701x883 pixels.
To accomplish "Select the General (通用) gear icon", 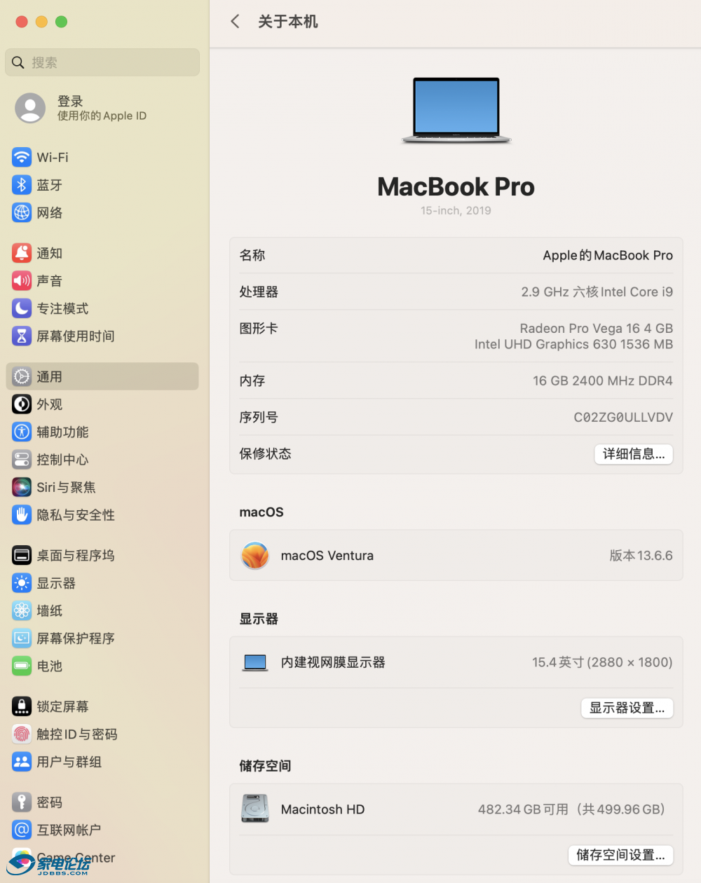I will pos(22,376).
